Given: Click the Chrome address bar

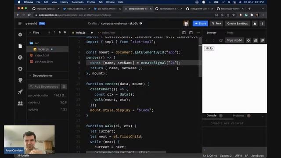Looking at the screenshot, I should click(x=124, y=15).
